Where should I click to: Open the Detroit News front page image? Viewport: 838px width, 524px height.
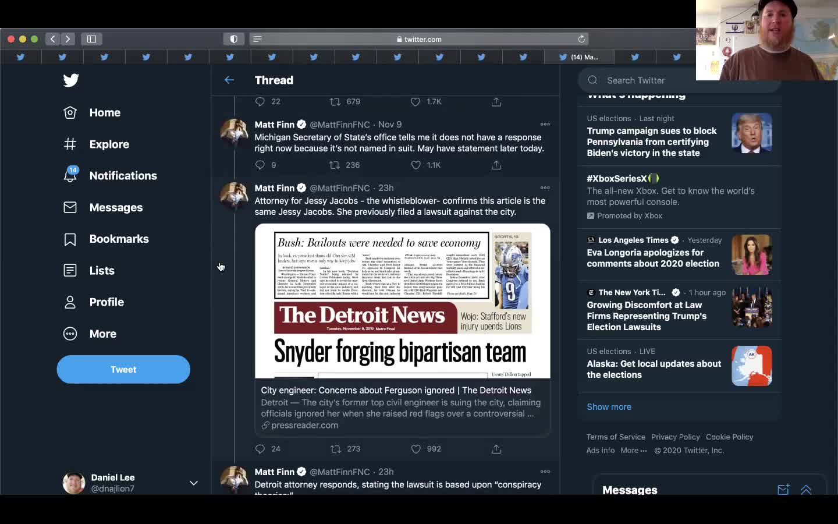[x=403, y=301]
